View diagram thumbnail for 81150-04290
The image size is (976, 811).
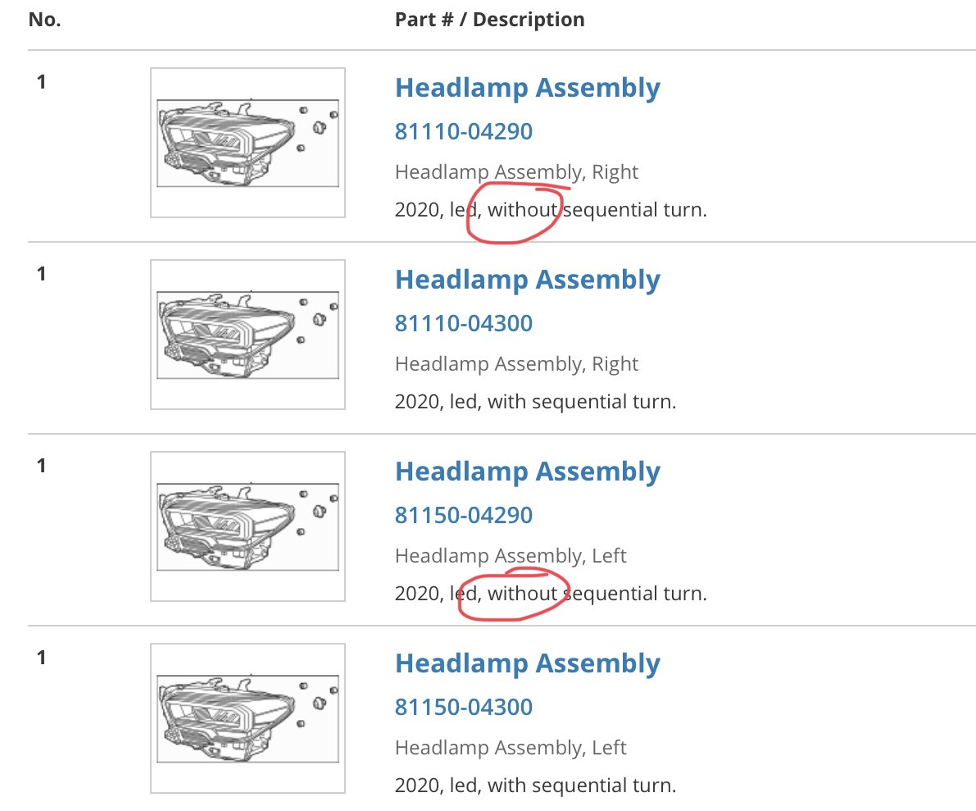click(x=247, y=526)
